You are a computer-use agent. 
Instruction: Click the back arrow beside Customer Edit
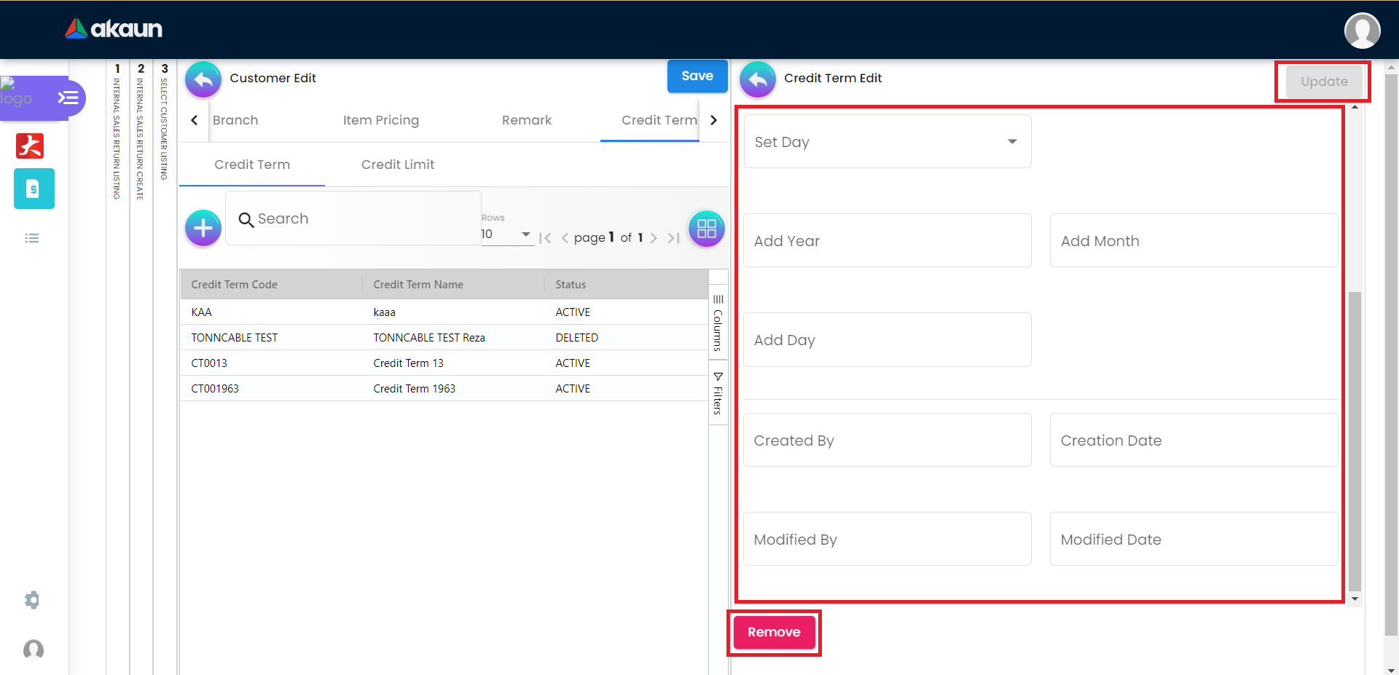click(x=203, y=79)
